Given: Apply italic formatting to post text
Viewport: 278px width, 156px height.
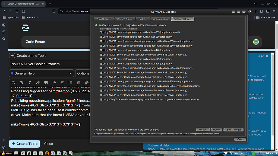Looking at the screenshot, I should (x=30, y=83).
